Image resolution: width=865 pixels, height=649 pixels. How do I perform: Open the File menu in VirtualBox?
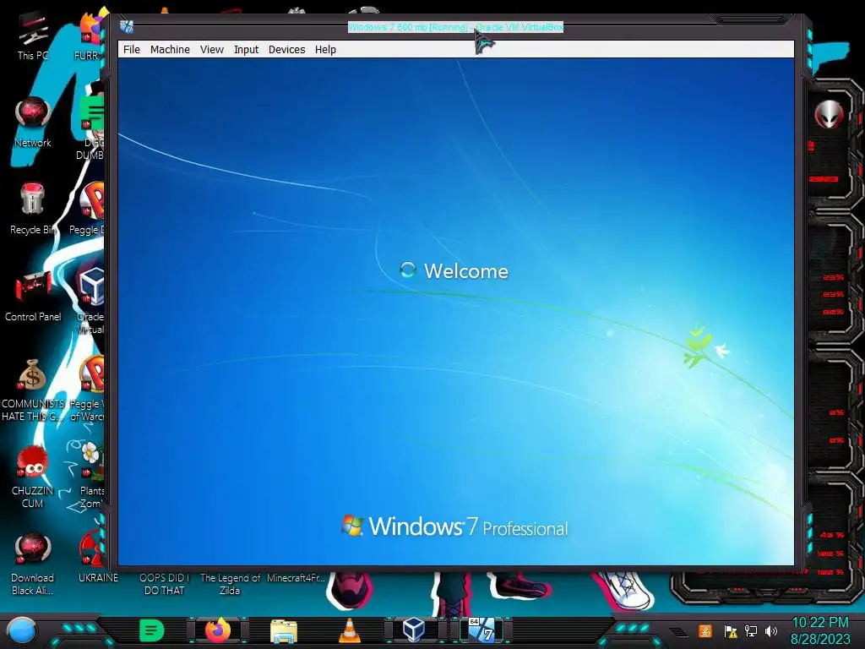[131, 50]
